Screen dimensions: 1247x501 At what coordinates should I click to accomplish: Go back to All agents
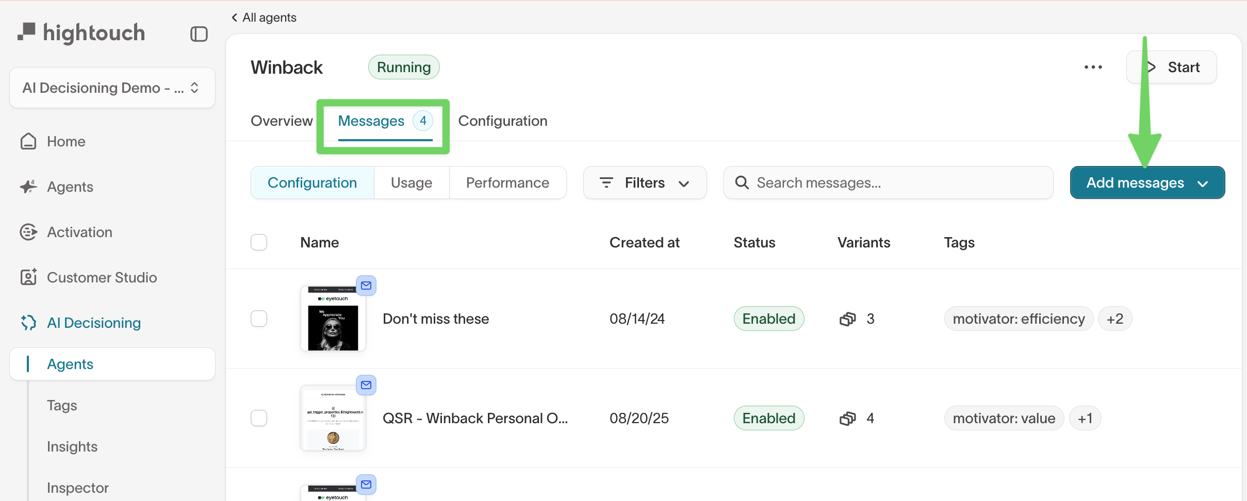264,18
